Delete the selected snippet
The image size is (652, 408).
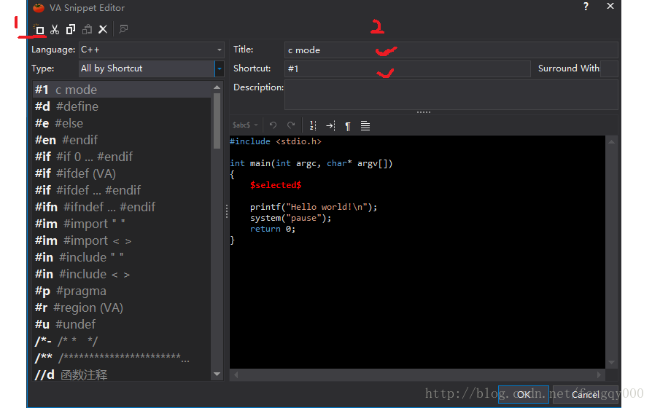click(103, 29)
